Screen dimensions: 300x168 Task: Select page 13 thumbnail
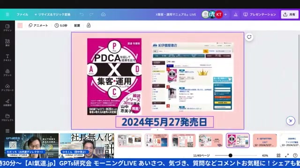290,140
